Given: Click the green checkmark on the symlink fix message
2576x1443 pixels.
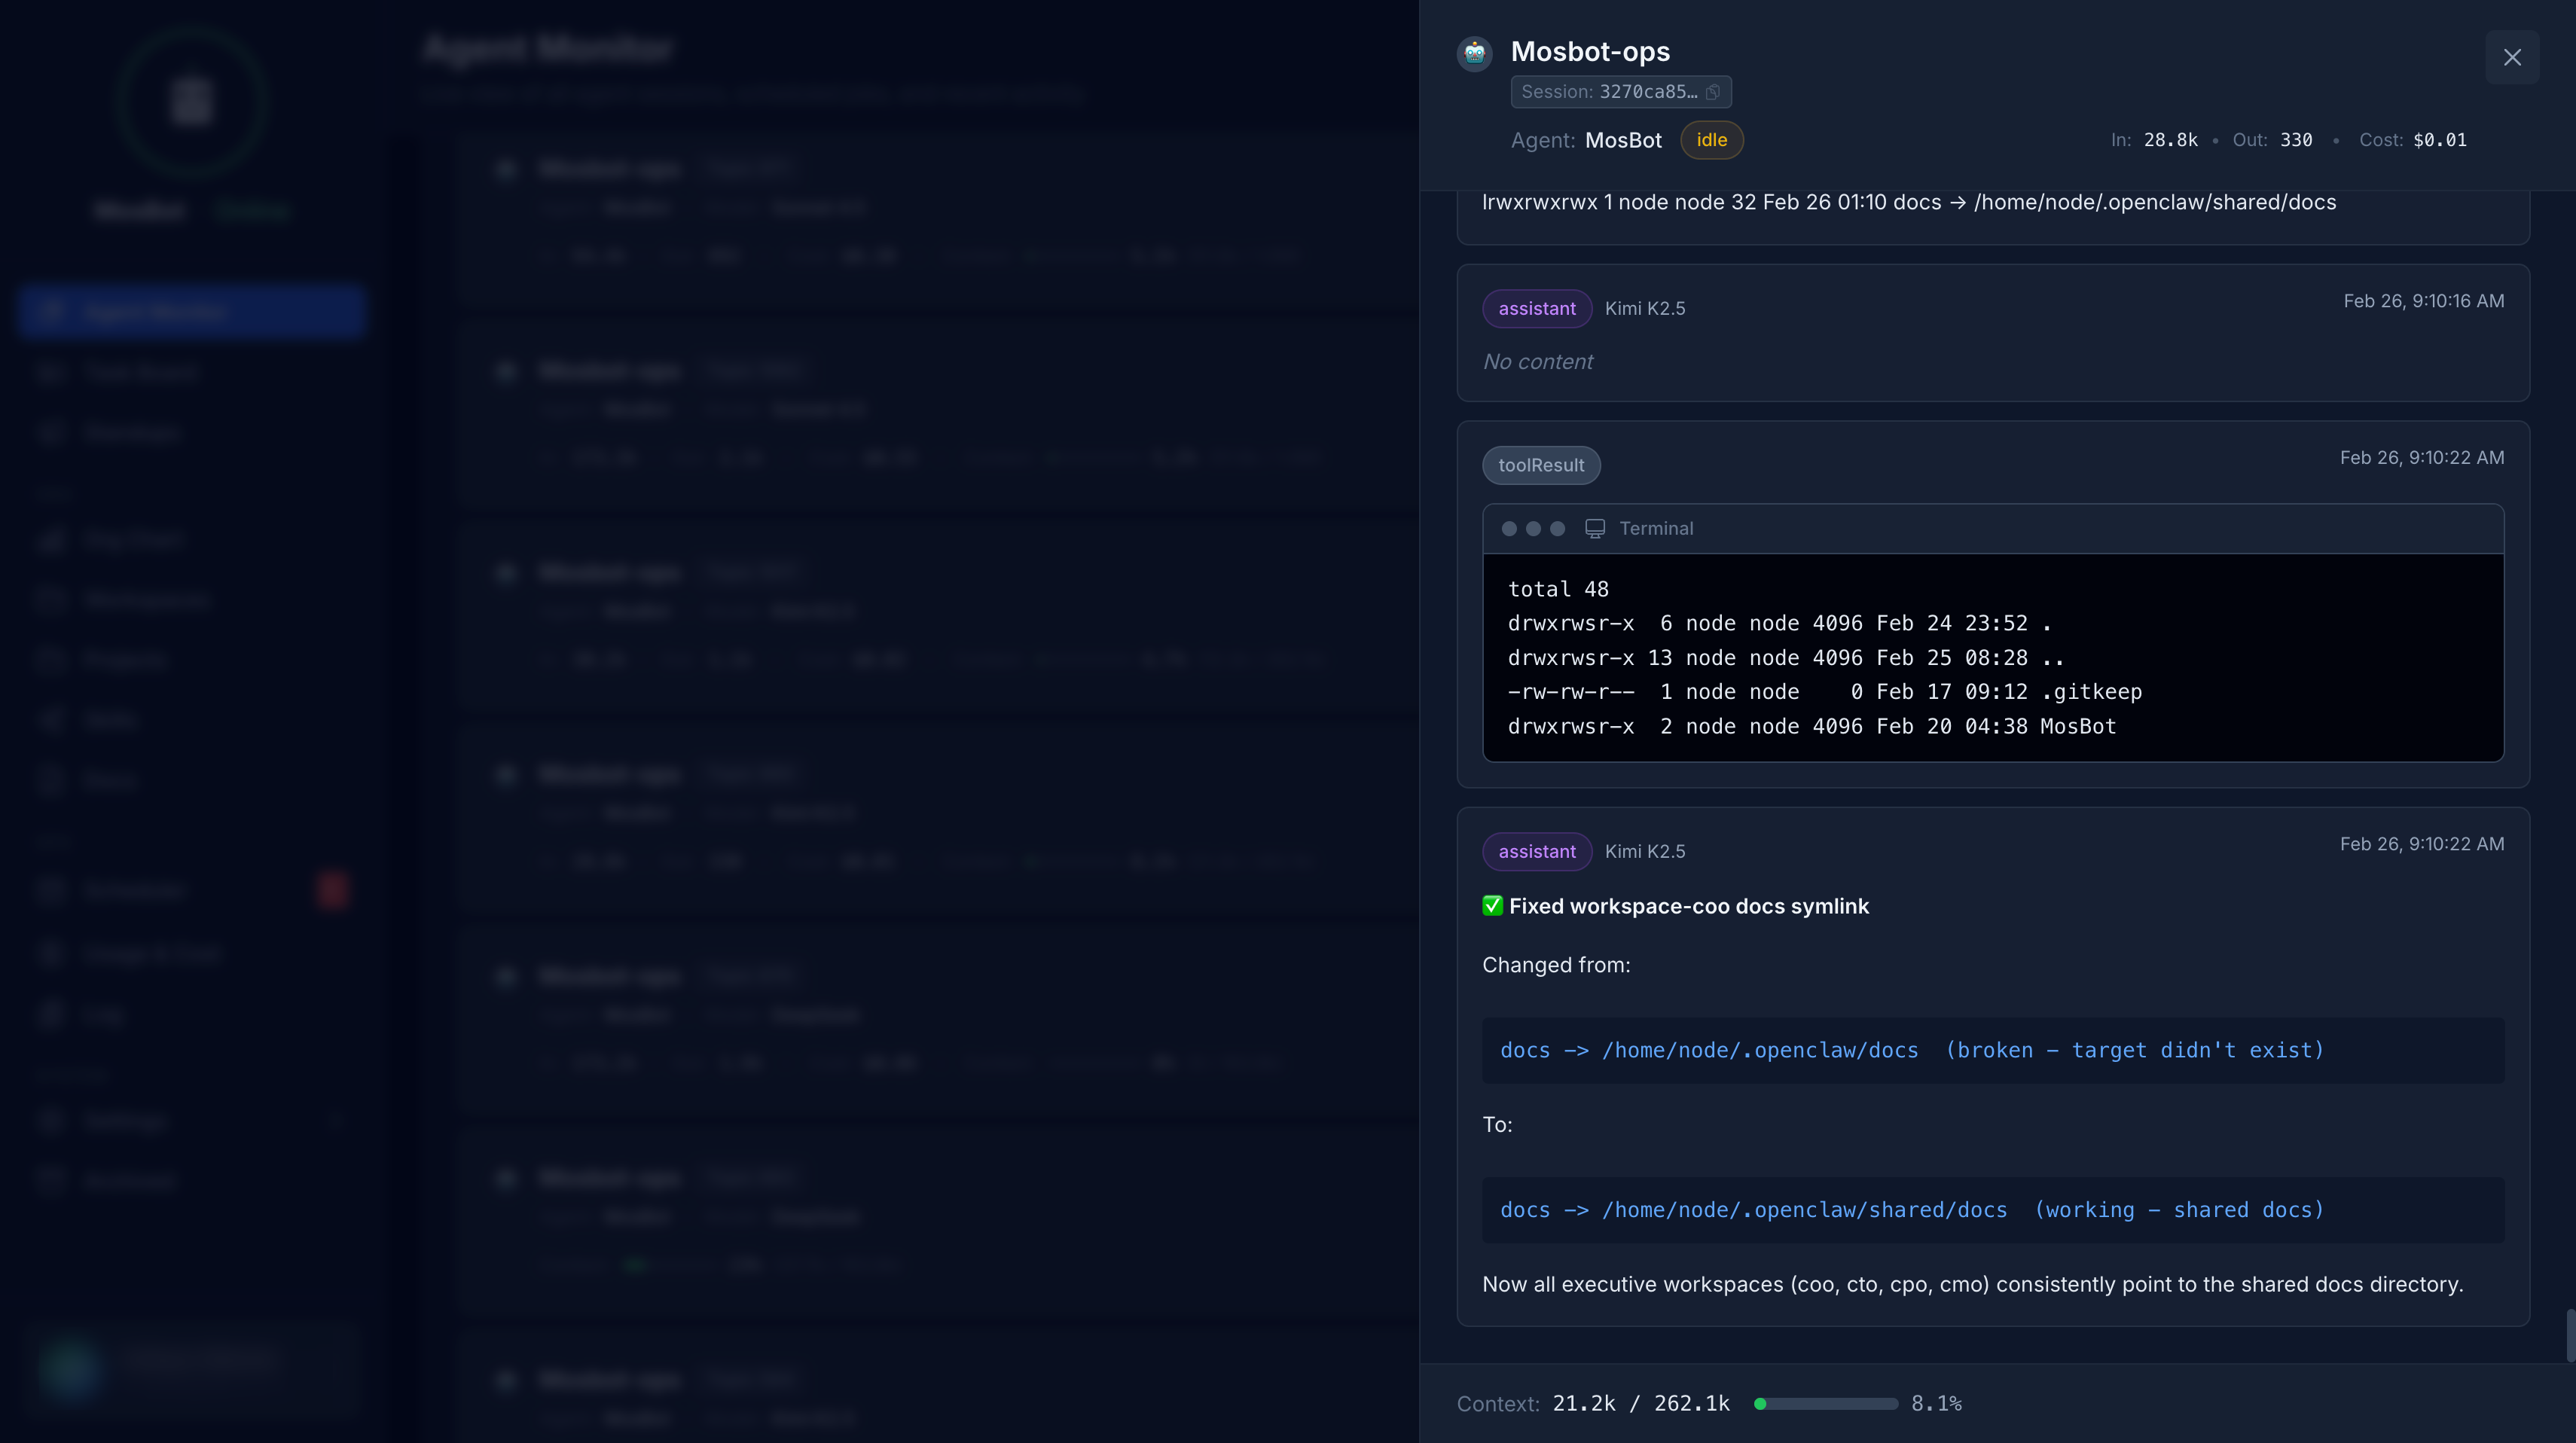Looking at the screenshot, I should pyautogui.click(x=1491, y=905).
